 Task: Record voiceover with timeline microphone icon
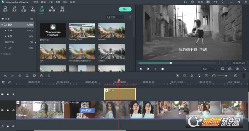[192, 76]
